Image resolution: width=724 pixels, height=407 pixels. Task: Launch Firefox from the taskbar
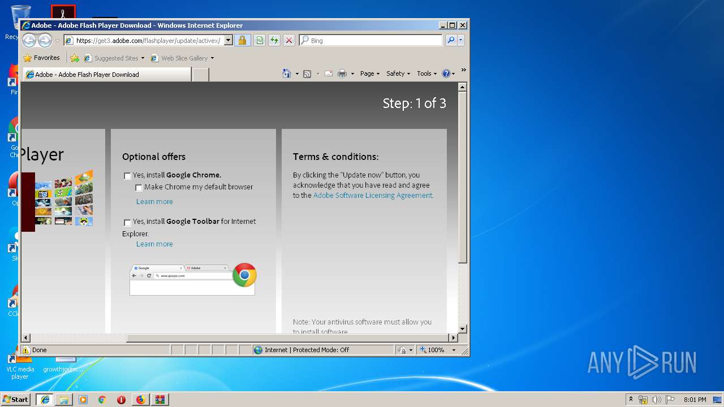click(140, 400)
